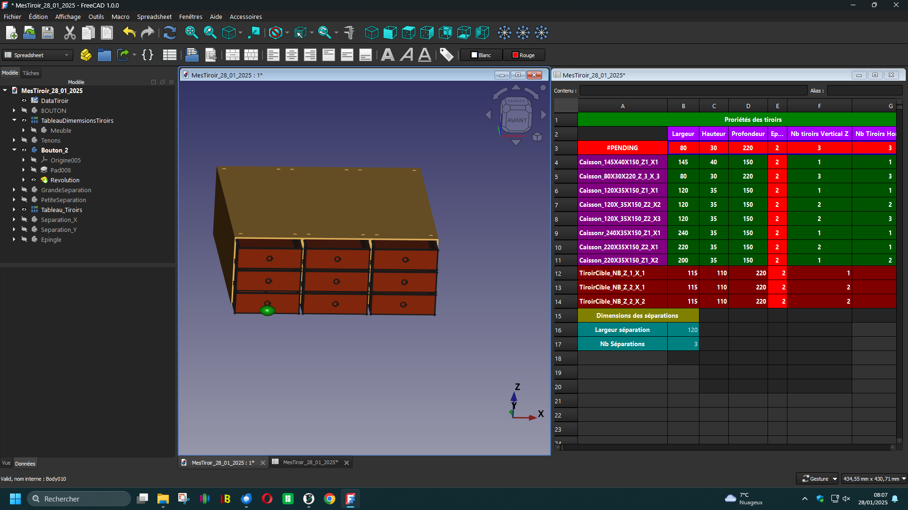
Task: Expand the GrandeSeparation tree item
Action: click(x=14, y=190)
